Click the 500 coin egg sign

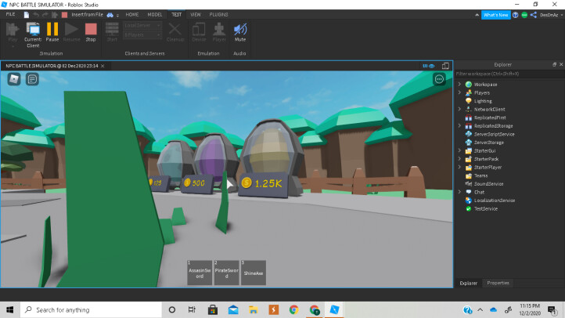[x=196, y=183]
